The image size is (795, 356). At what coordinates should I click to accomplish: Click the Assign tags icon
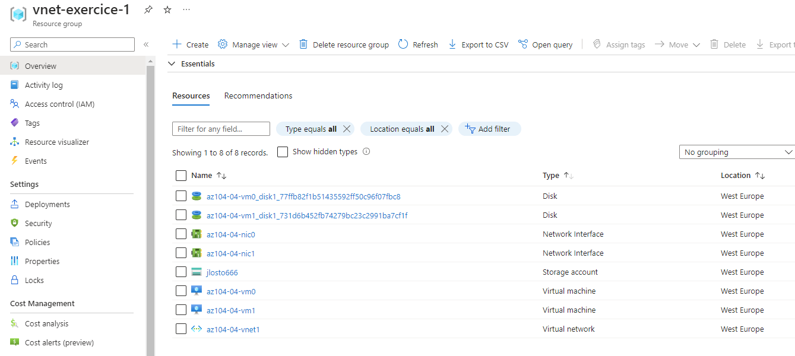597,44
